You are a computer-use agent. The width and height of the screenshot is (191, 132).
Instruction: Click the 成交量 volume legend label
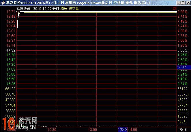point(74,9)
